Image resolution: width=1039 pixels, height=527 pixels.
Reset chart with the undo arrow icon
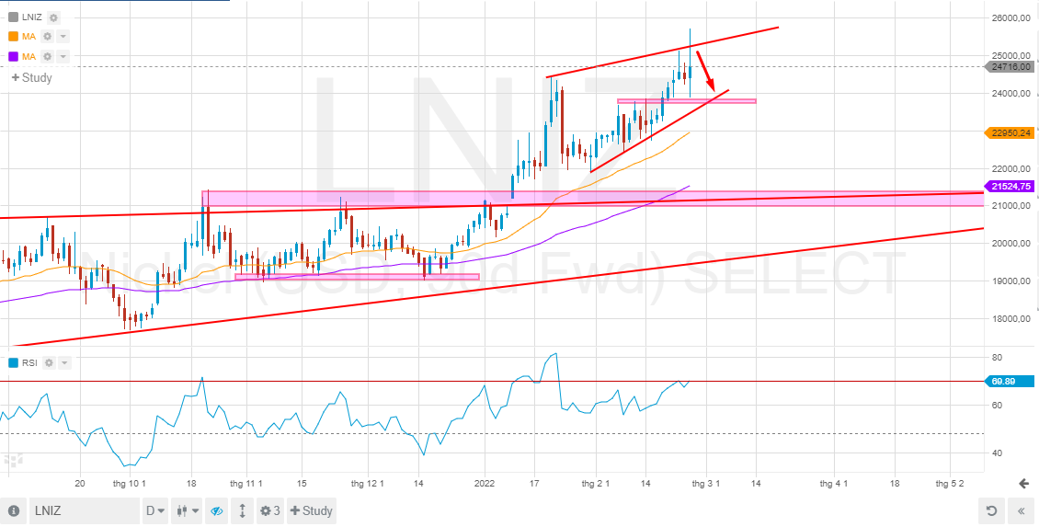(x=991, y=511)
